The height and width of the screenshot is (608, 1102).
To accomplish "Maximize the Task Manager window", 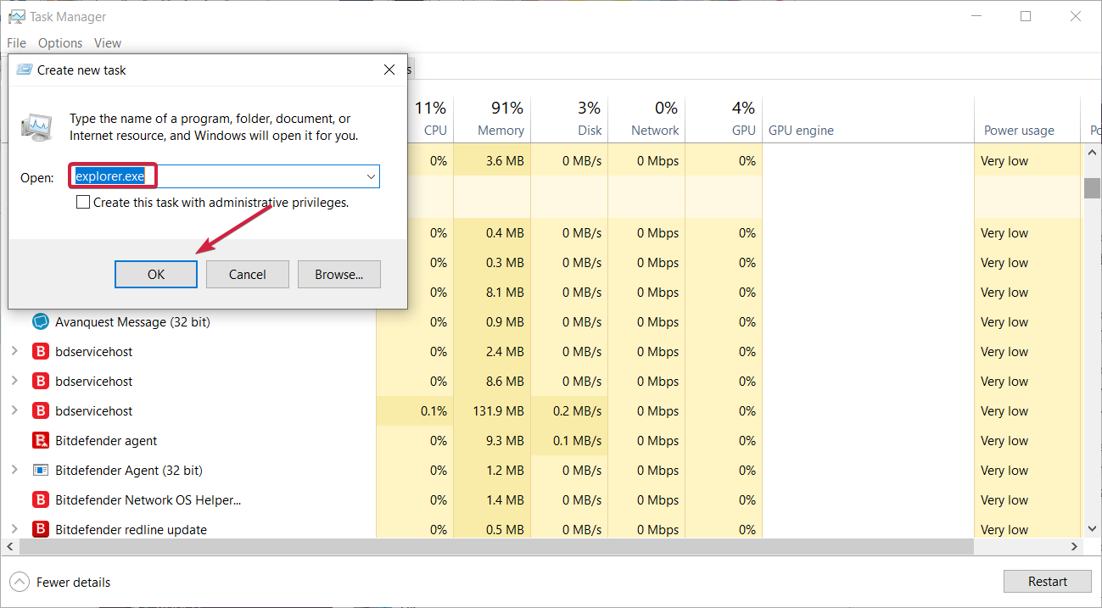I will click(x=1026, y=16).
